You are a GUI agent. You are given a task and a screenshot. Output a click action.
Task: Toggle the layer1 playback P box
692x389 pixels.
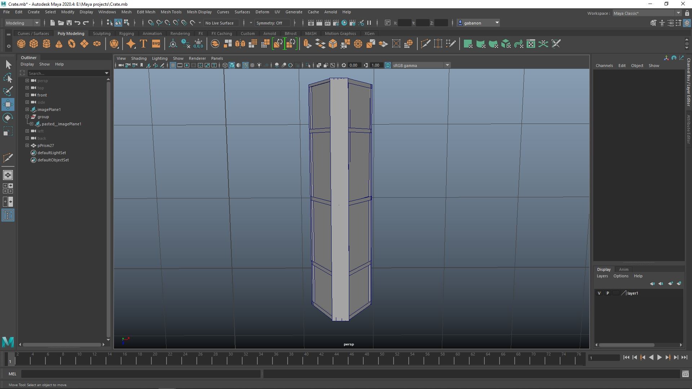pyautogui.click(x=608, y=293)
